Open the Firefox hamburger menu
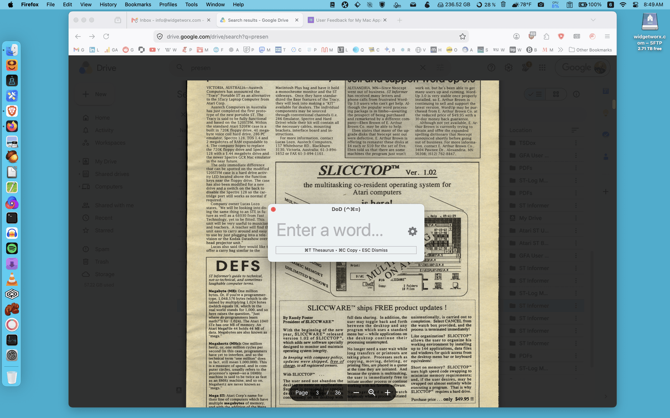 (x=607, y=36)
